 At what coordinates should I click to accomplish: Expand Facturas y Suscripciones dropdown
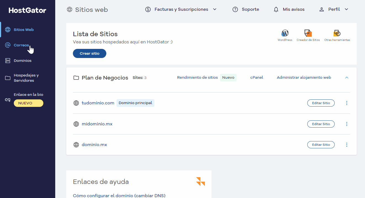181,9
